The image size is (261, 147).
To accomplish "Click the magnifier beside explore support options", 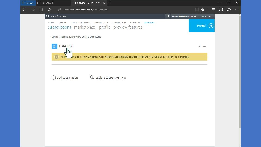I will 92,78.
